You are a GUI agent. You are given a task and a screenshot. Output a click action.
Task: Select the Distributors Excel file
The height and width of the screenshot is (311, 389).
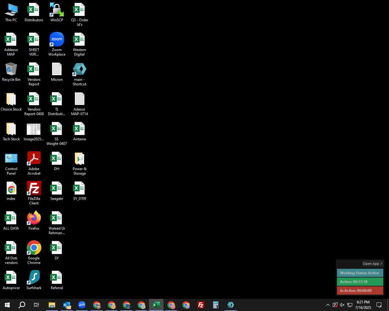(34, 13)
